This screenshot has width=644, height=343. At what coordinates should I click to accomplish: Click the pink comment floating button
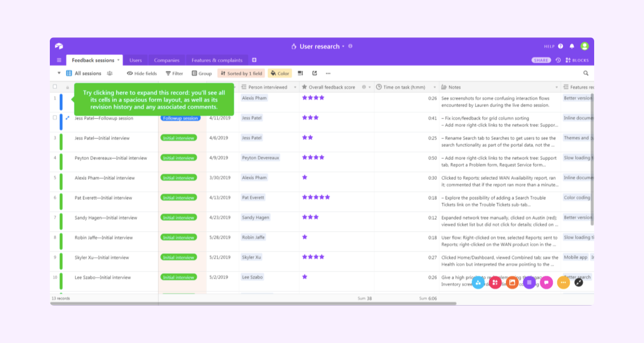point(546,282)
